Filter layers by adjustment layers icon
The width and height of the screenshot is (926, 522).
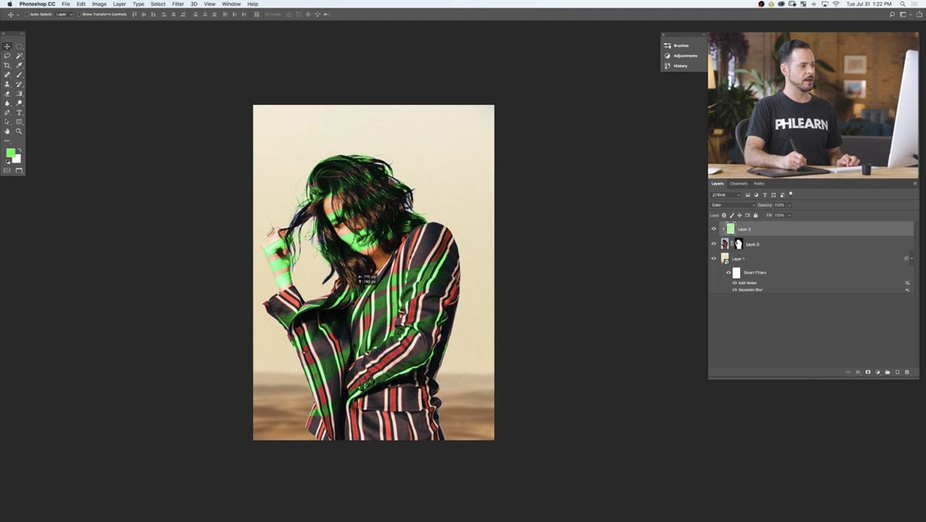[x=756, y=195]
